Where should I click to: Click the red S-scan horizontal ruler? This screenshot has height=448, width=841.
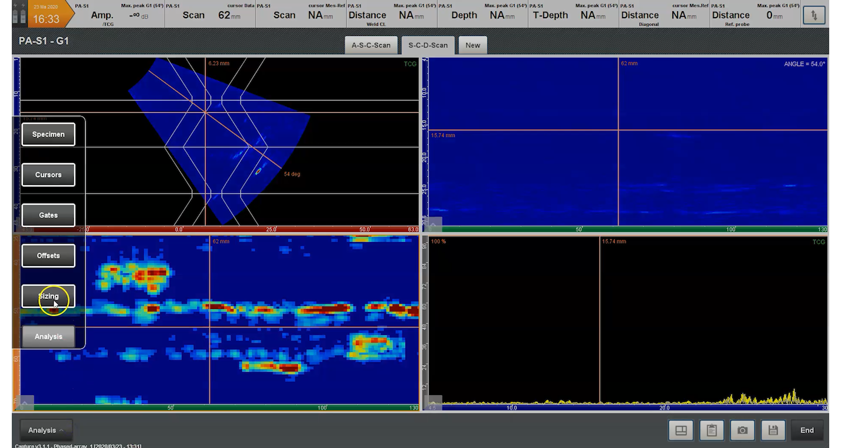point(219,229)
